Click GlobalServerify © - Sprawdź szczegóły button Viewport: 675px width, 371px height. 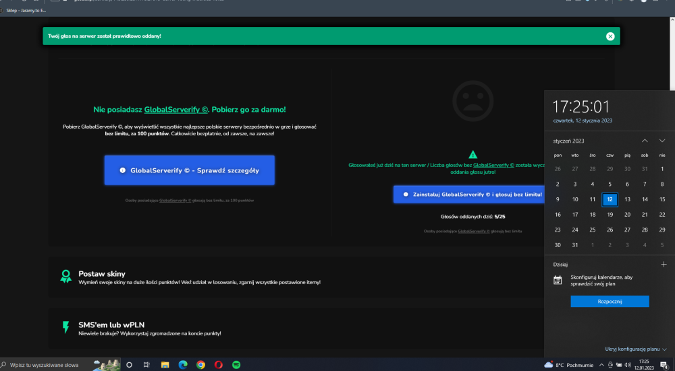(x=190, y=170)
